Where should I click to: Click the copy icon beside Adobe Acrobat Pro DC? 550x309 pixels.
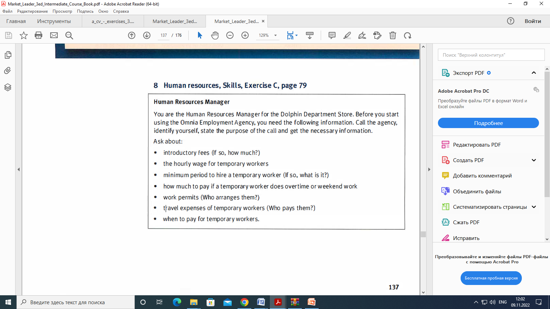coord(536,90)
